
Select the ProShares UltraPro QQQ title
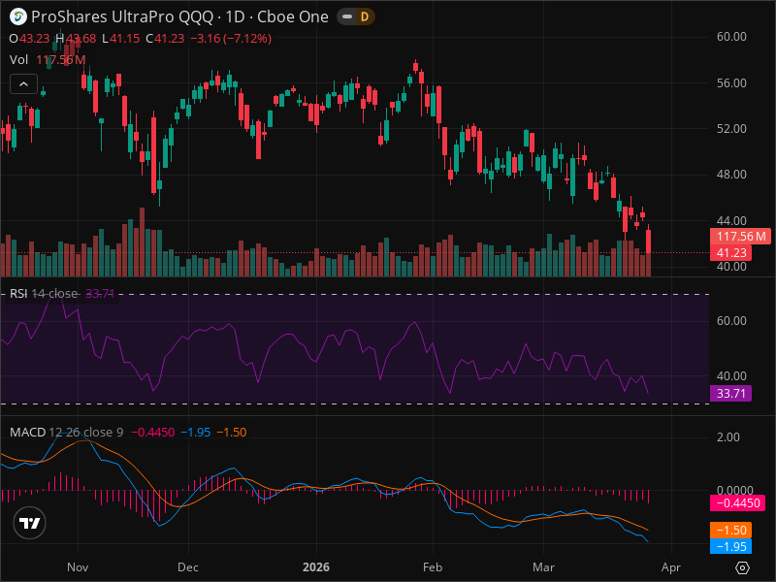(x=122, y=16)
